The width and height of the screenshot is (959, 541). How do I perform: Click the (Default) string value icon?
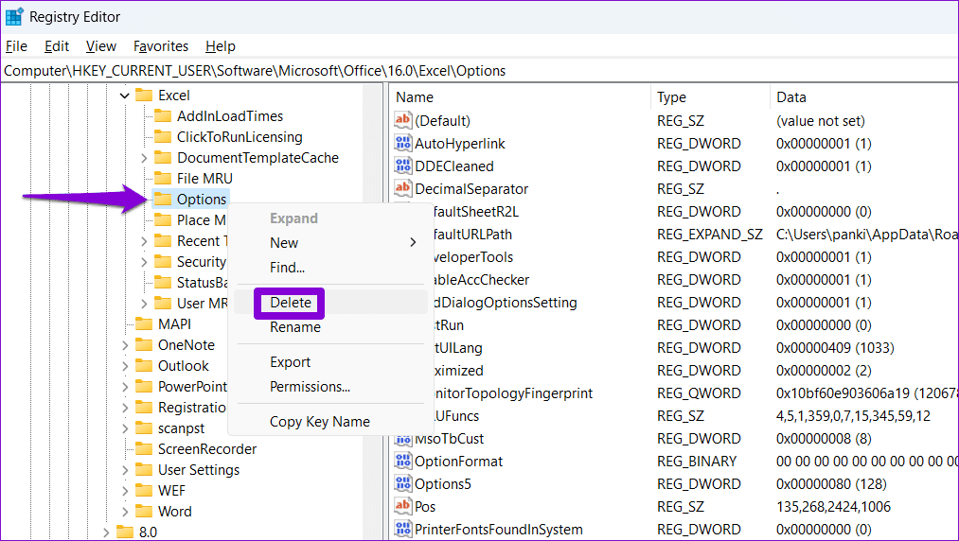click(x=402, y=120)
